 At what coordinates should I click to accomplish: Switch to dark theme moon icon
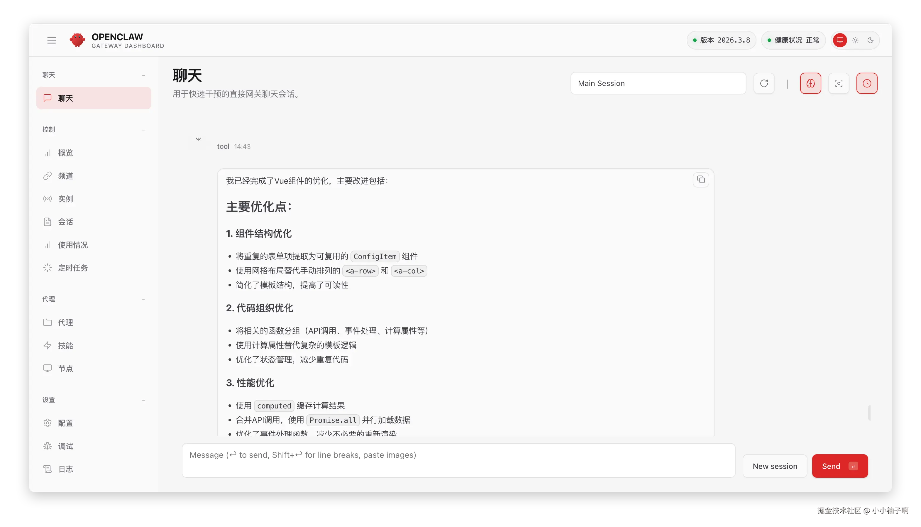click(870, 40)
